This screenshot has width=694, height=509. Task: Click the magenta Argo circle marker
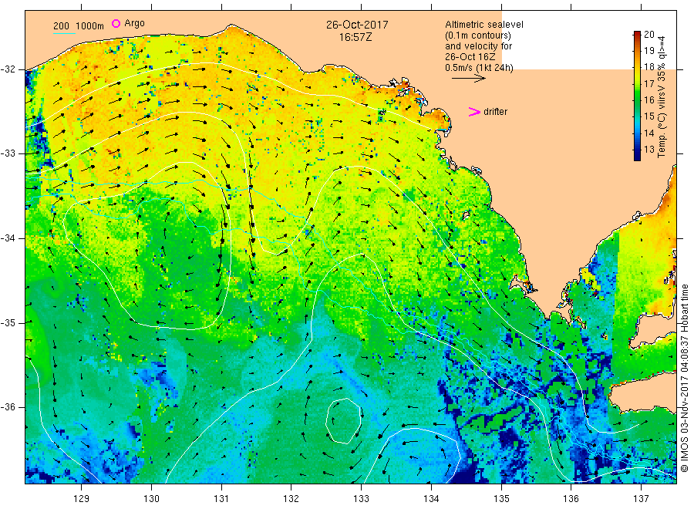pyautogui.click(x=116, y=23)
